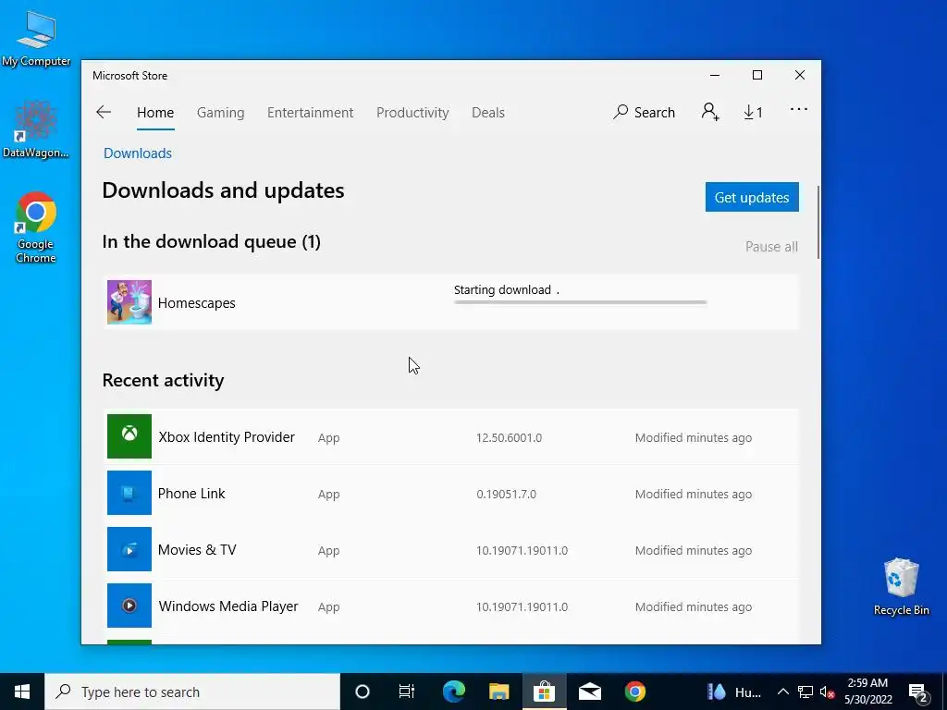
Task: Click the Recent activity heading
Action: [x=163, y=380]
